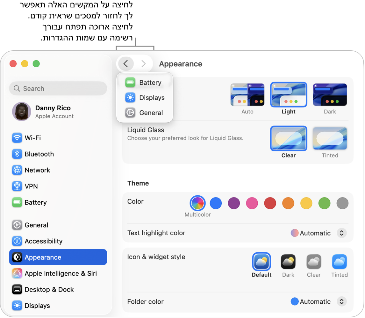Click the Bluetooth sidebar icon
Image resolution: width=365 pixels, height=318 pixels.
17,154
